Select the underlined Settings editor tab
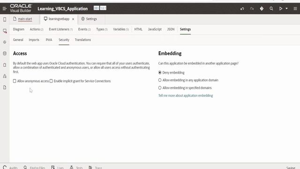The image size is (300, 169). coord(185,29)
